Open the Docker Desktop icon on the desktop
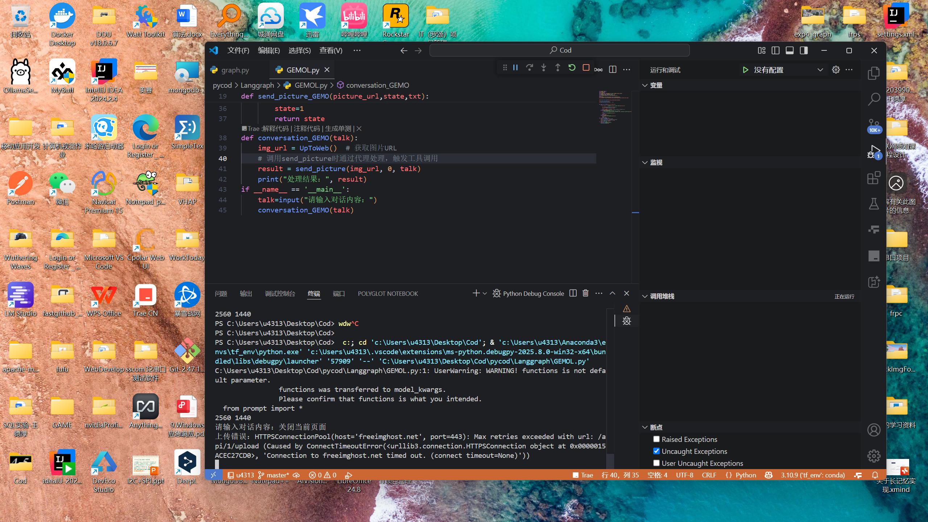 pos(62,24)
